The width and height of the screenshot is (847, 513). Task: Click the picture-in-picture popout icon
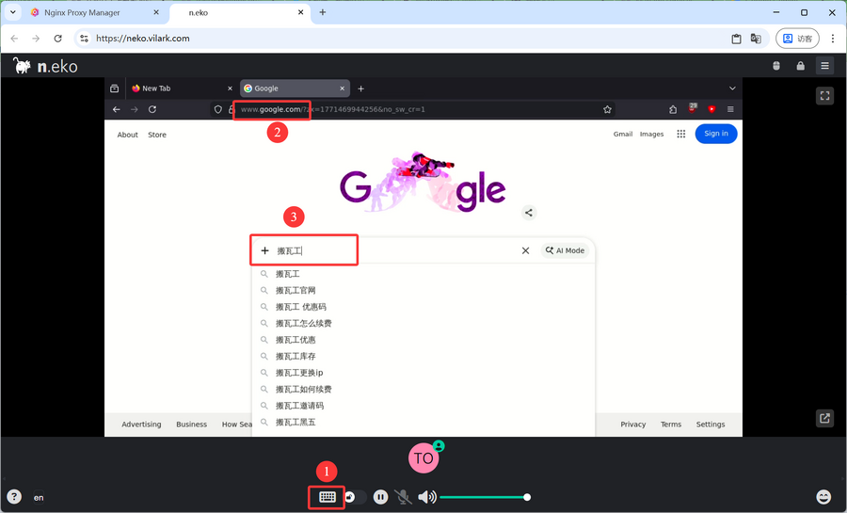[x=824, y=419]
